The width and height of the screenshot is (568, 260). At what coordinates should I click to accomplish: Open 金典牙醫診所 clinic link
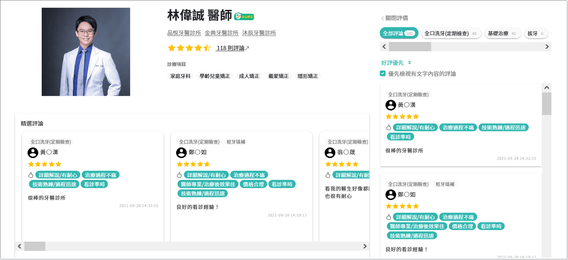pyautogui.click(x=222, y=33)
